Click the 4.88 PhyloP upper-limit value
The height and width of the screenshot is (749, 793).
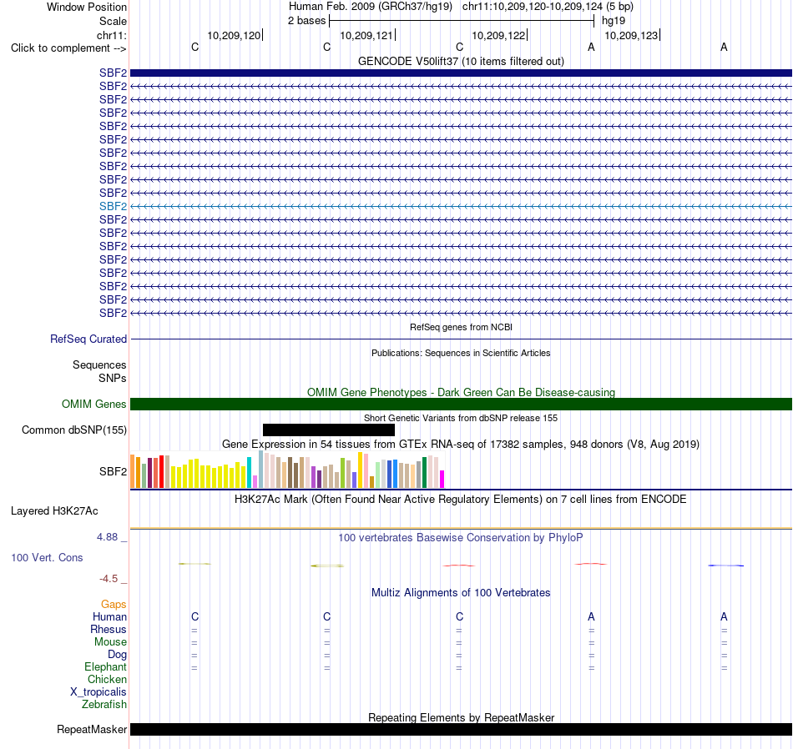pos(107,537)
